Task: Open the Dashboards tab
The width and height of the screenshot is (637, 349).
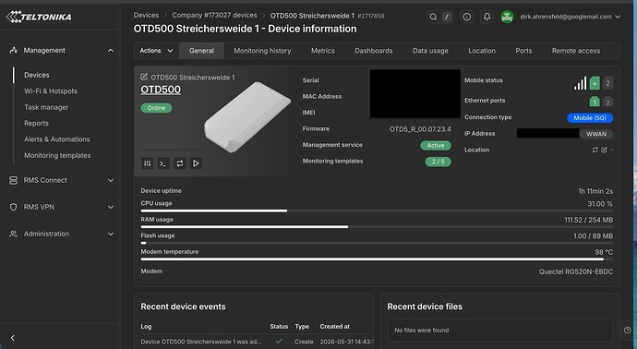Action: point(374,51)
